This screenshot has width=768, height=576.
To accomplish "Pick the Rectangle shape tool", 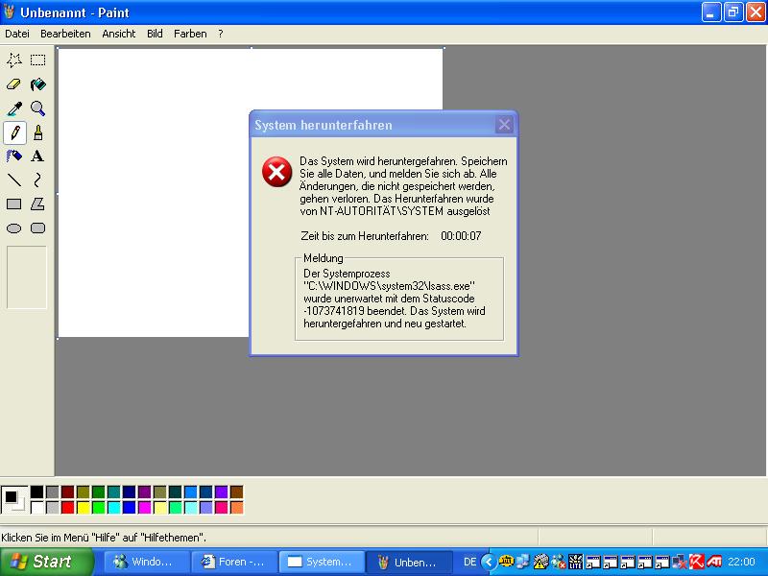I will coord(14,204).
